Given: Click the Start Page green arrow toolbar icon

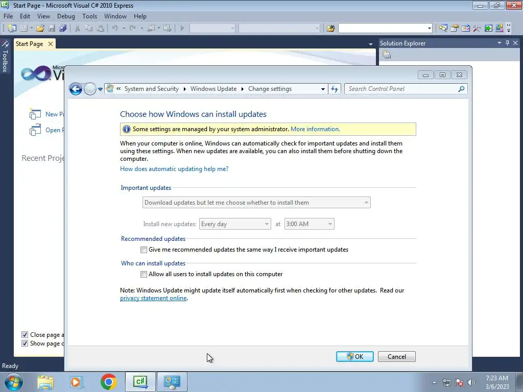Looking at the screenshot, I should pyautogui.click(x=488, y=29).
